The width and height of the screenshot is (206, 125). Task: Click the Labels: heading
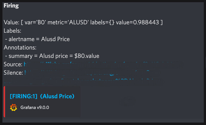point(13,31)
